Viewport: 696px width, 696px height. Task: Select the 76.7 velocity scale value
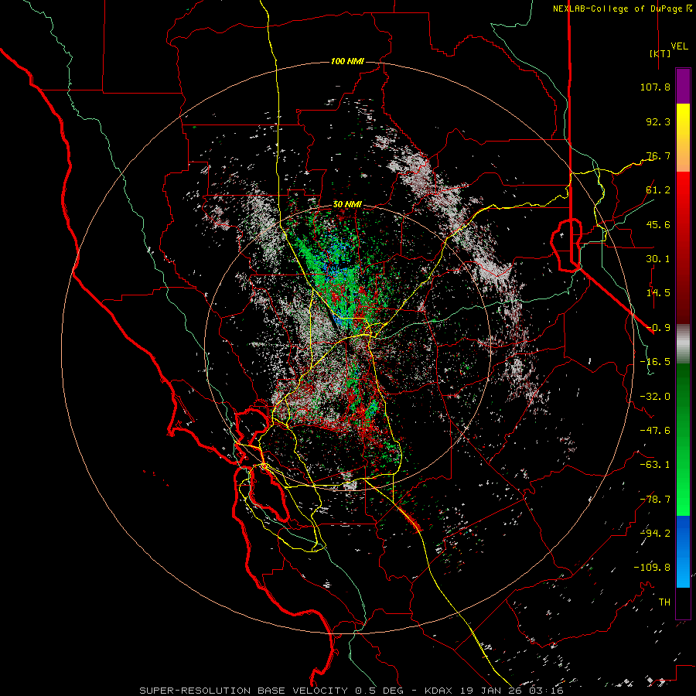pos(658,155)
